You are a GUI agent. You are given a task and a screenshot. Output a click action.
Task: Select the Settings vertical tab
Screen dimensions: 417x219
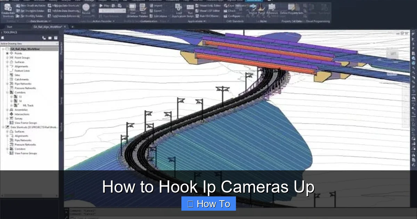pos(61,74)
